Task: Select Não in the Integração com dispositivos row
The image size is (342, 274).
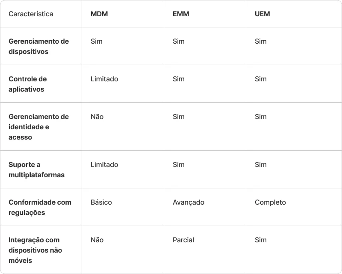Action: [x=97, y=240]
